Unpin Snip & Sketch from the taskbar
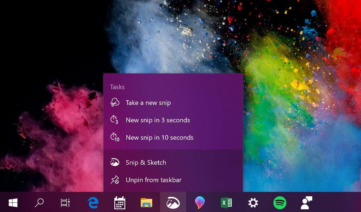The width and height of the screenshot is (361, 212). (x=153, y=180)
